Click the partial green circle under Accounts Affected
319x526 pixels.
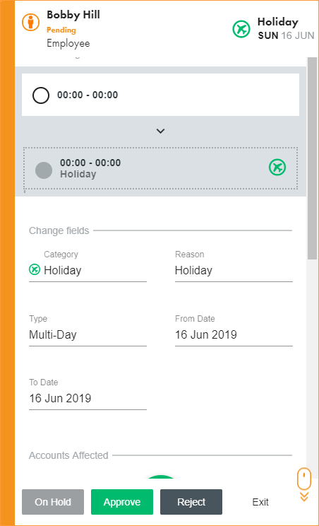[x=161, y=477]
